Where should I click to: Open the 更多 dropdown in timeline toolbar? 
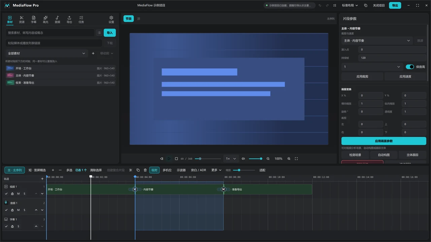click(216, 170)
